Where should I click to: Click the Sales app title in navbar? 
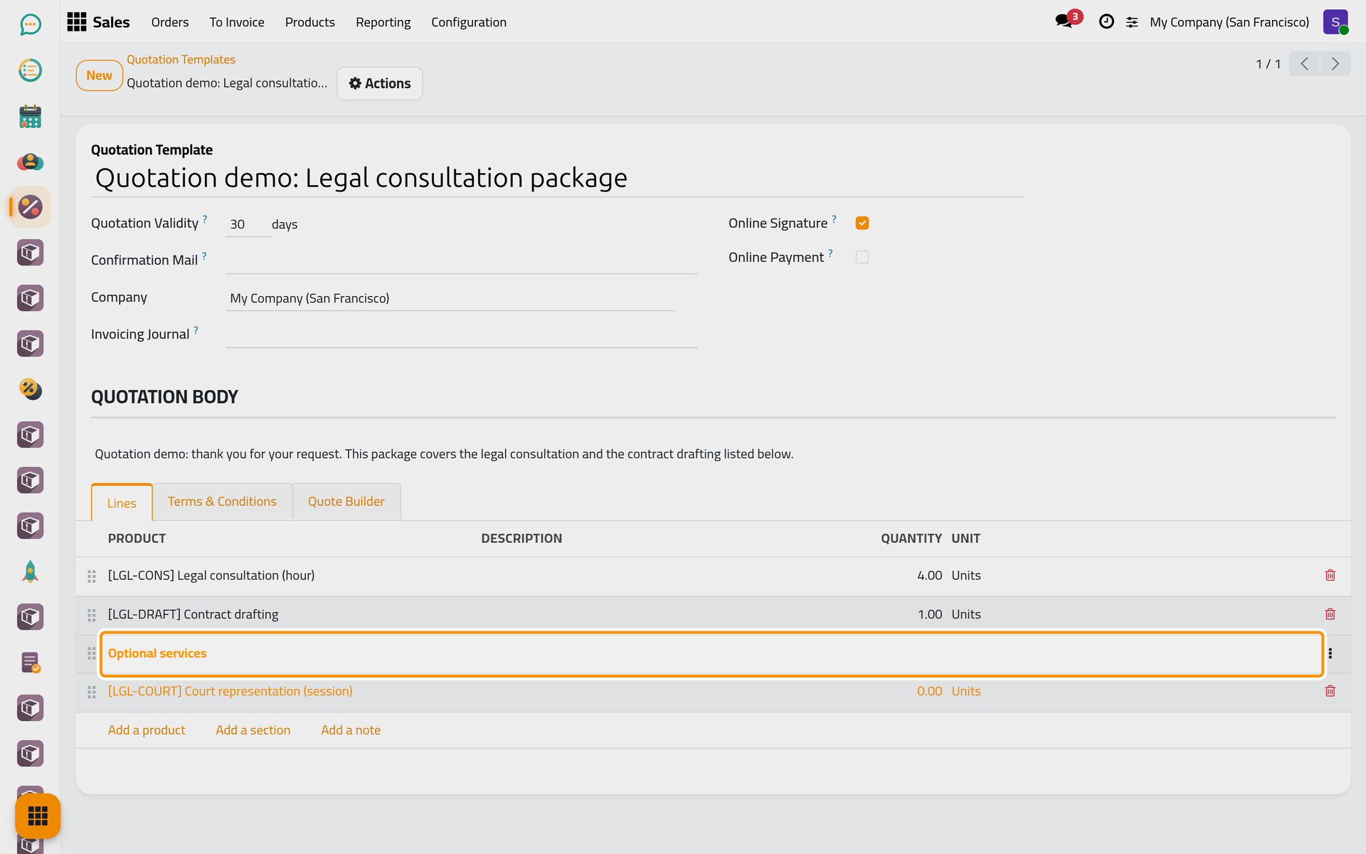tap(111, 22)
